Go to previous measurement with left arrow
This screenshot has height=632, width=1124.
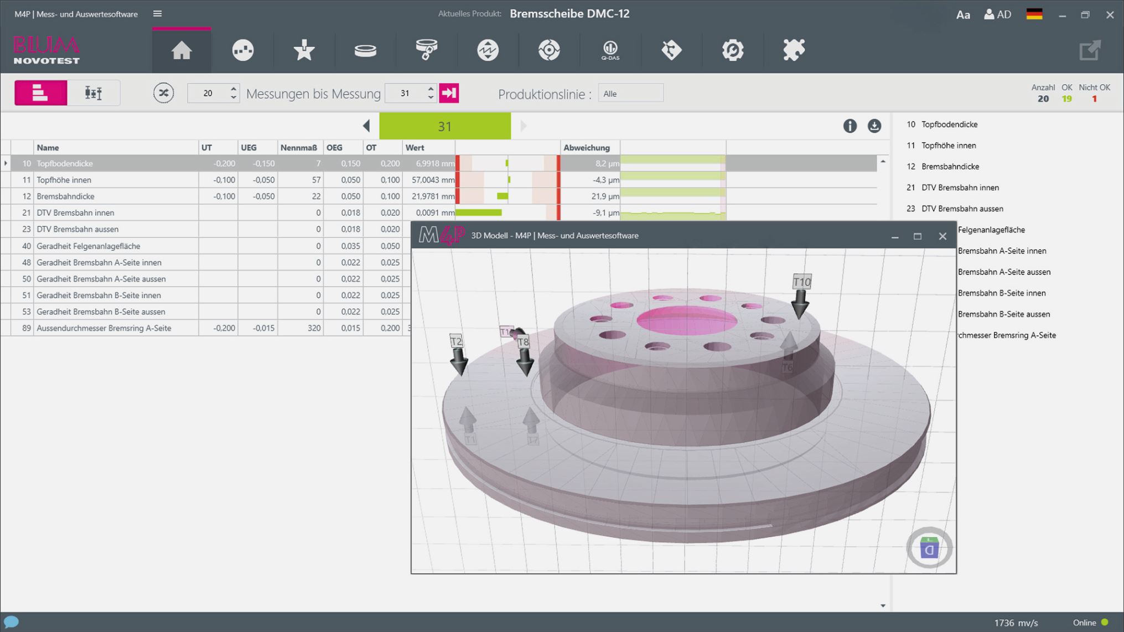click(366, 126)
